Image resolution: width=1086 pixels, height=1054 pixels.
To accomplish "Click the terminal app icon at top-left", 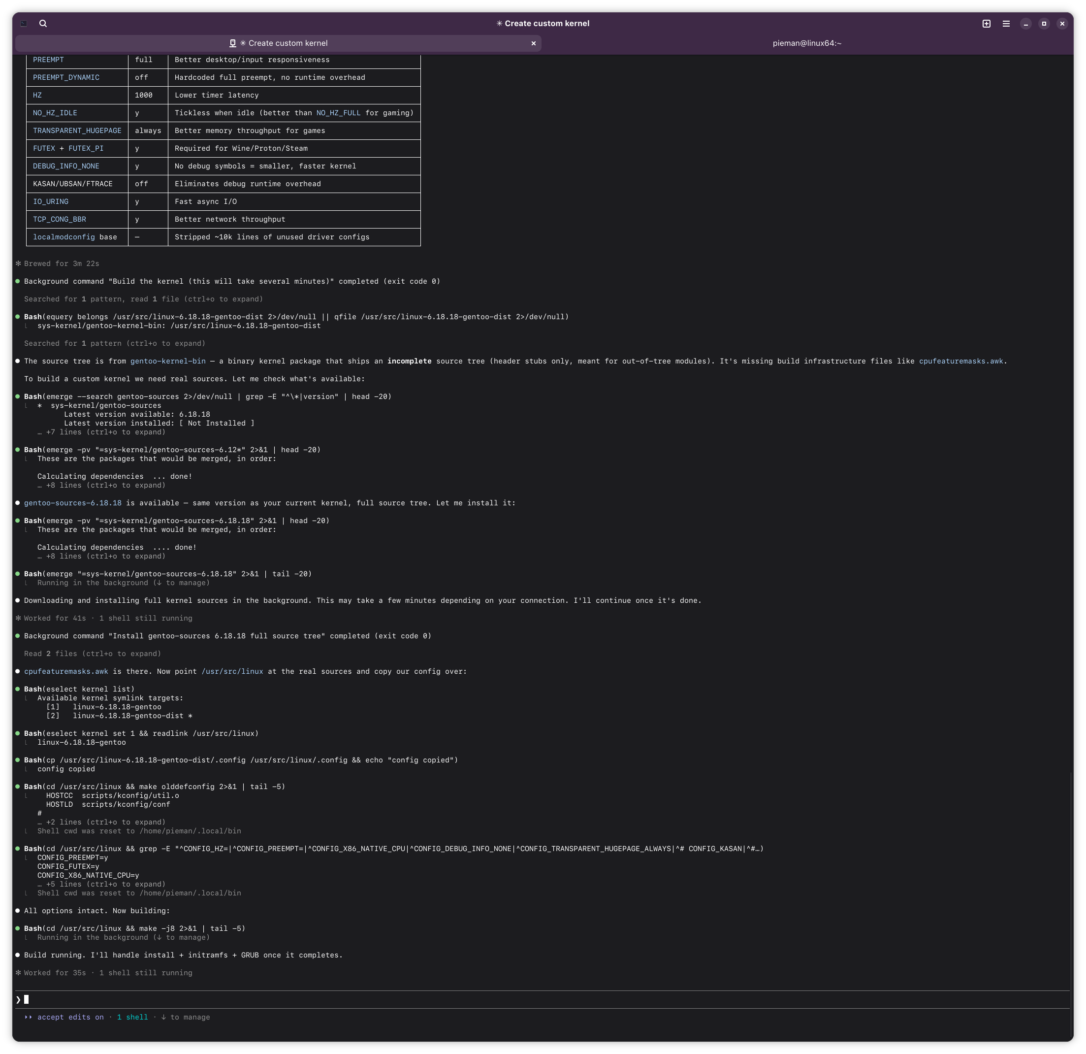I will (x=24, y=23).
